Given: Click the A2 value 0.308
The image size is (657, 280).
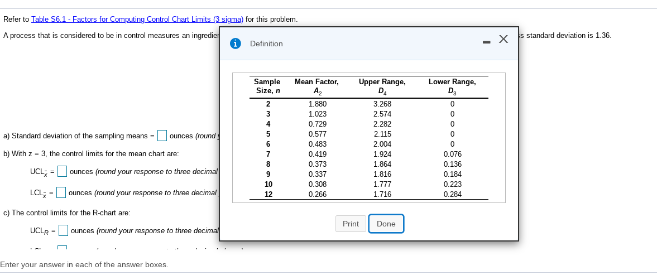Looking at the screenshot, I should (318, 185).
